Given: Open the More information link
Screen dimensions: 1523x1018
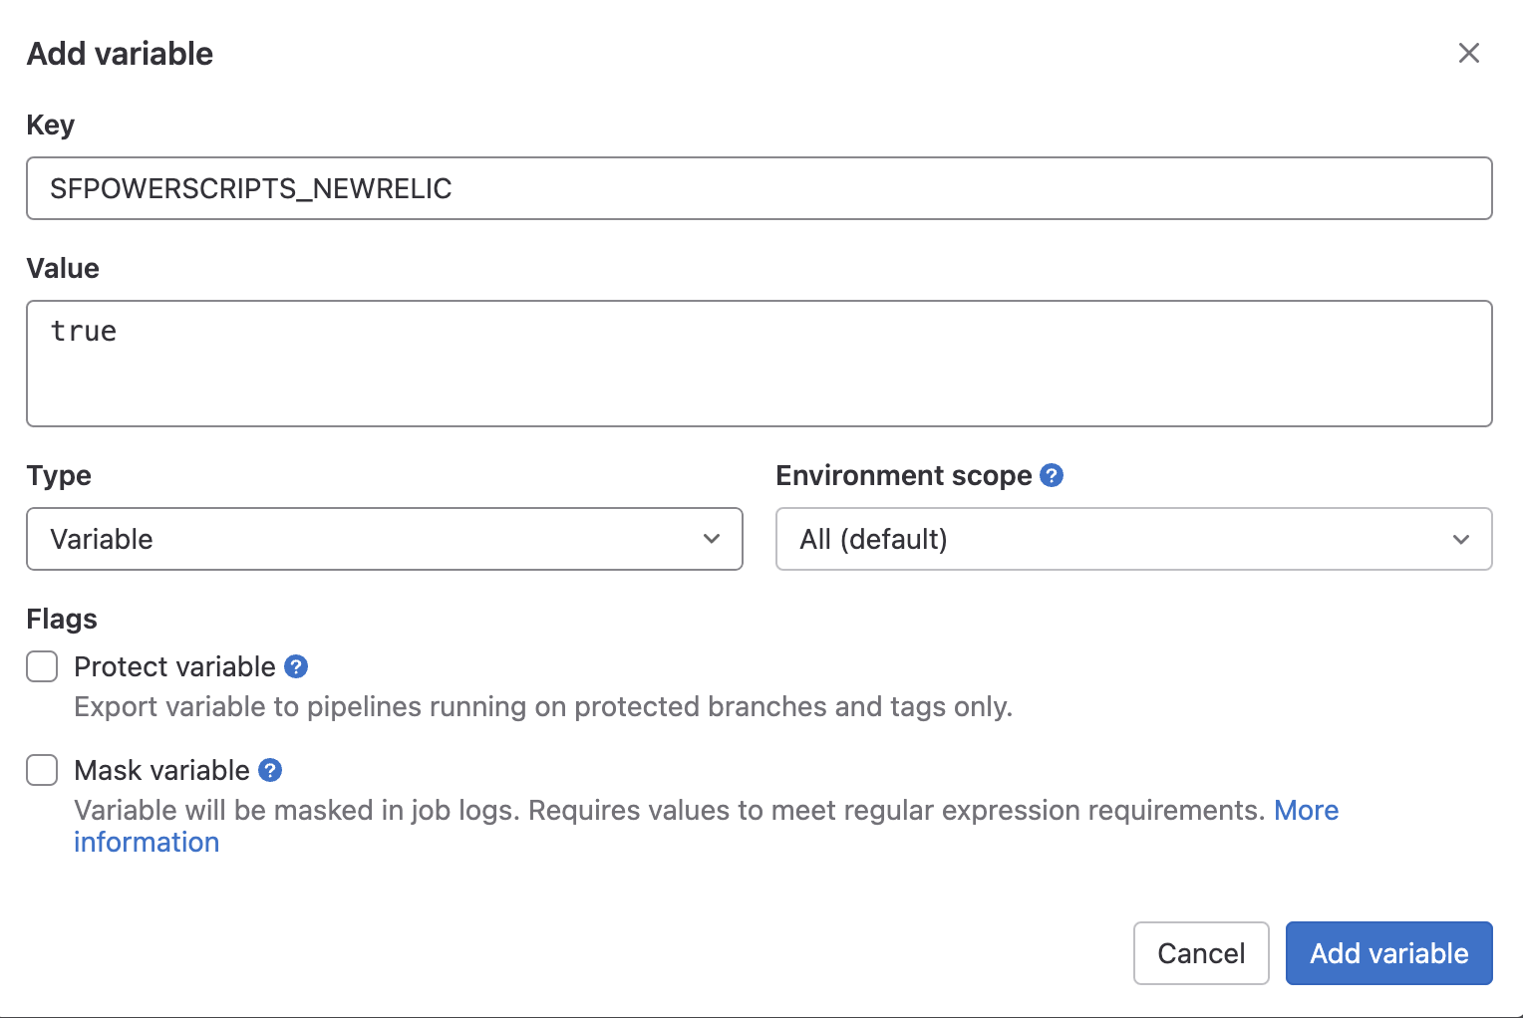Looking at the screenshot, I should pos(1306,810).
